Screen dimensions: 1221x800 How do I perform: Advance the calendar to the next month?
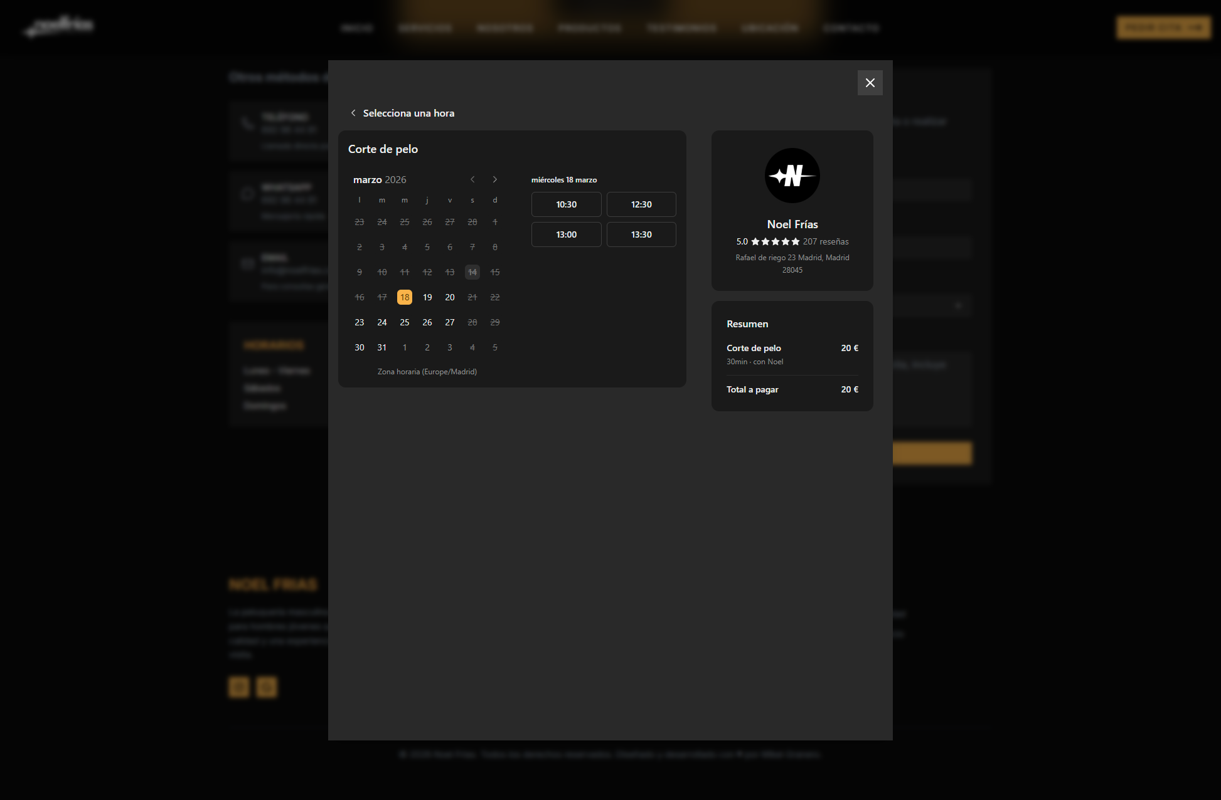(495, 179)
